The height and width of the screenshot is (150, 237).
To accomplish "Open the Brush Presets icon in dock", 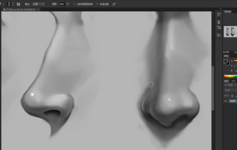I will 219,28.
